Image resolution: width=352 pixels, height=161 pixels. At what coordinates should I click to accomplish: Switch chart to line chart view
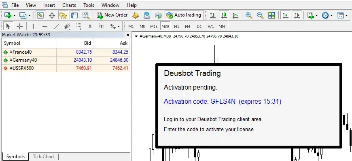click(x=235, y=15)
